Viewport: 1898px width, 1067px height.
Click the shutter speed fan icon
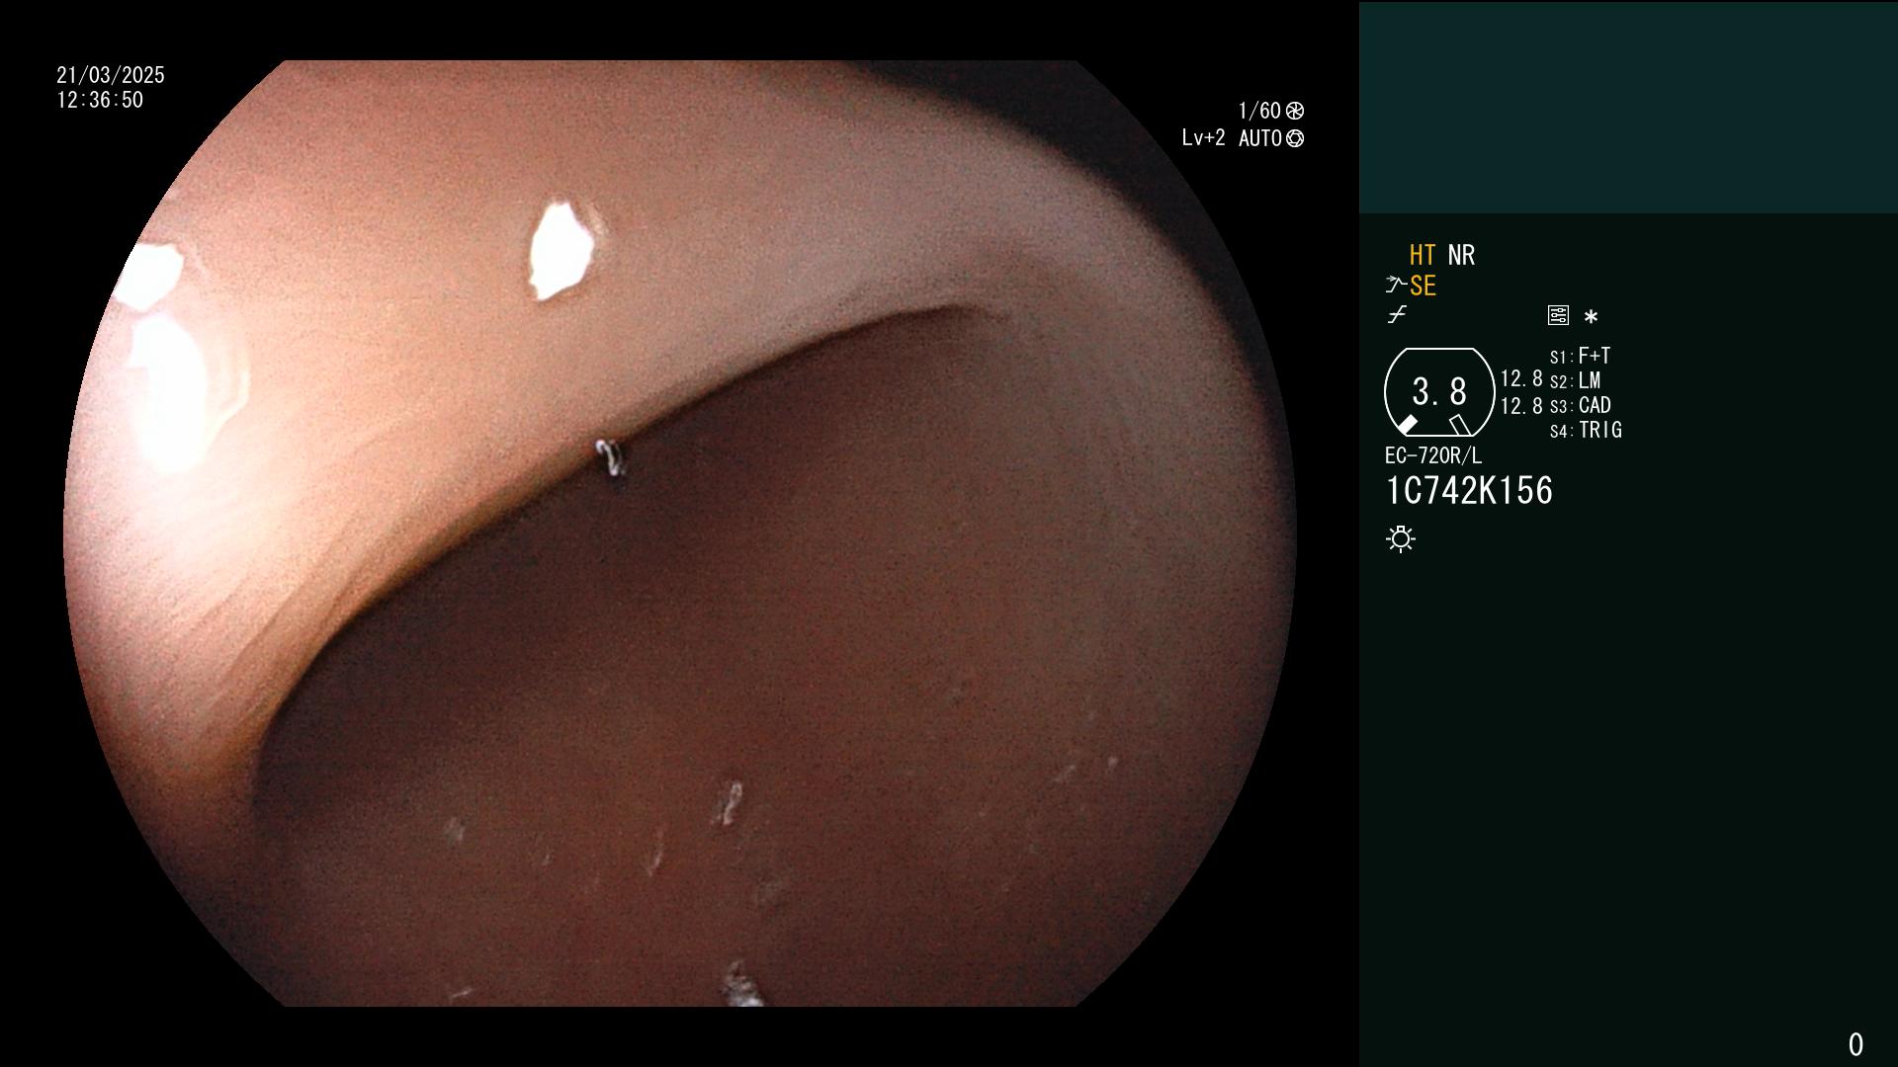pos(1295,111)
